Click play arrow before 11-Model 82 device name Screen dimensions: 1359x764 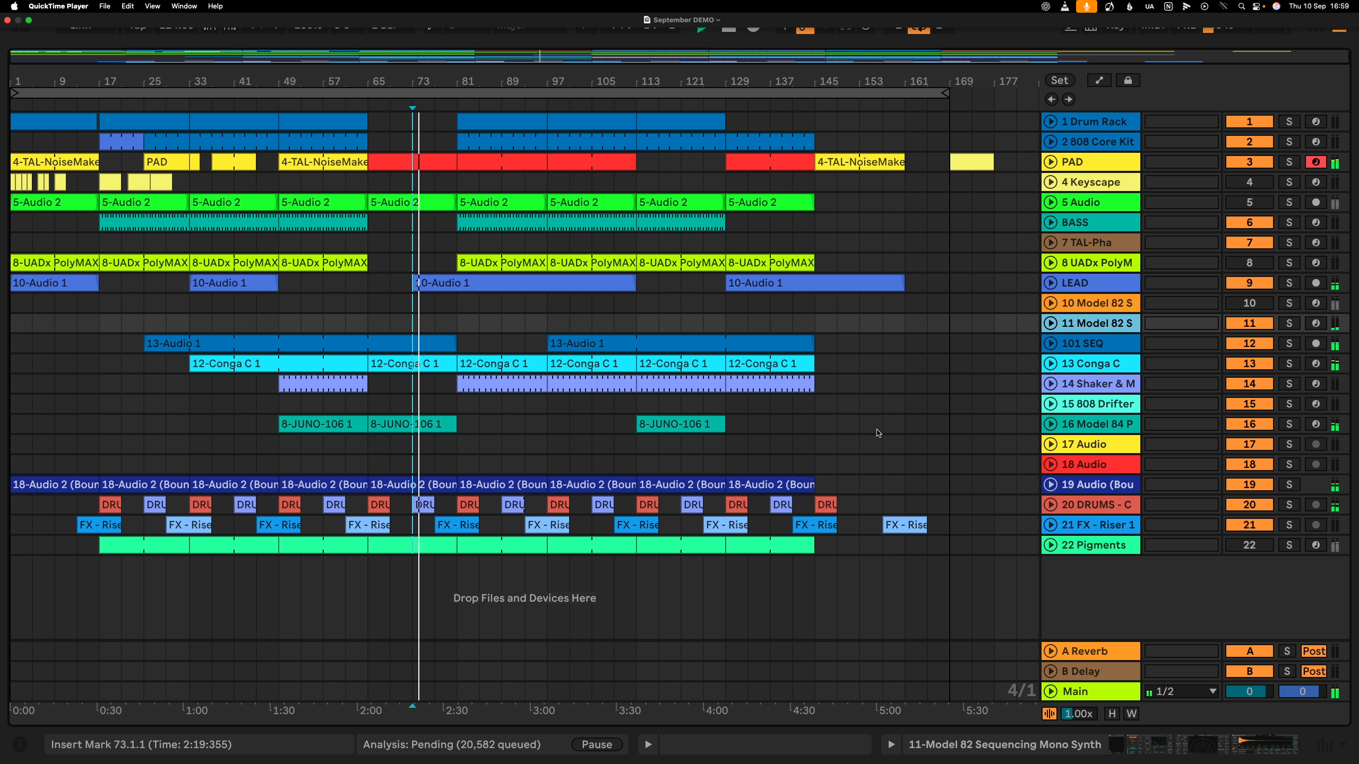pyautogui.click(x=891, y=744)
